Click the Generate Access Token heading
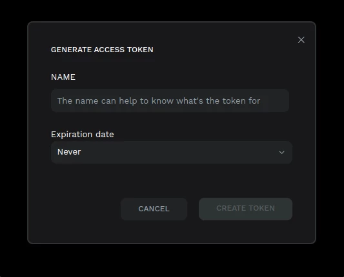The image size is (344, 277). pyautogui.click(x=102, y=50)
